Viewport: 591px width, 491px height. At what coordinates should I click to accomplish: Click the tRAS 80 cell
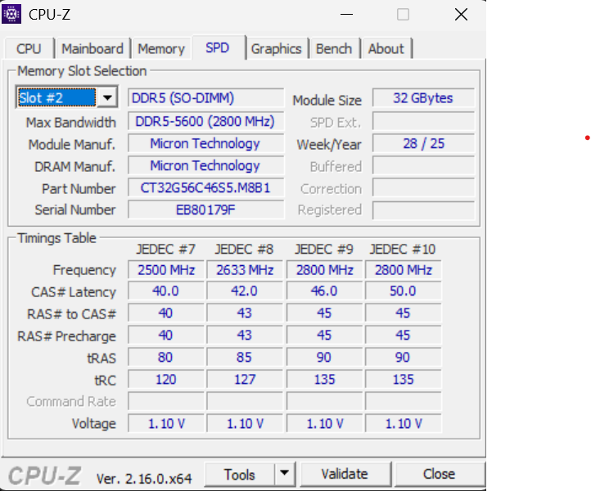[166, 358]
